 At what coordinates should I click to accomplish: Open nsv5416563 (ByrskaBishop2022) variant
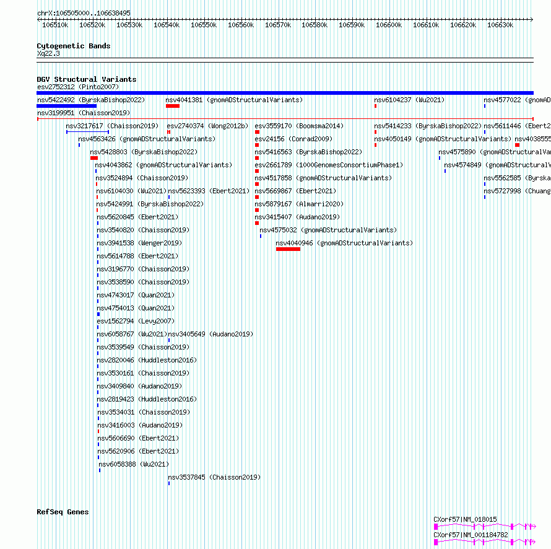(308, 152)
